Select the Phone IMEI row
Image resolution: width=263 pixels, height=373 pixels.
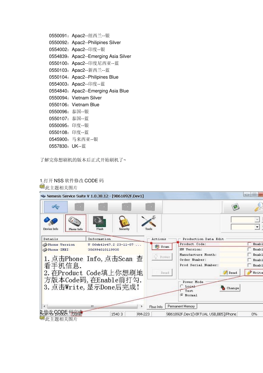(x=93, y=249)
